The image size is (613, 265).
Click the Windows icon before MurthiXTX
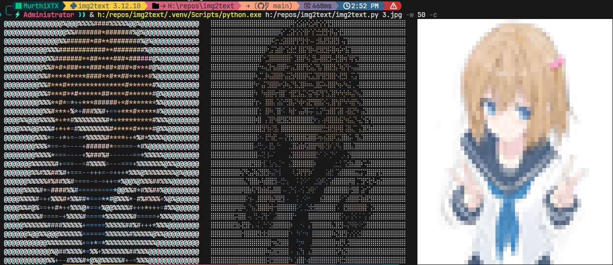pos(19,6)
